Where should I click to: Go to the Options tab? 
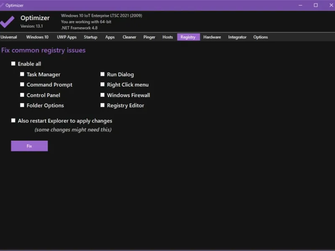[x=260, y=37]
